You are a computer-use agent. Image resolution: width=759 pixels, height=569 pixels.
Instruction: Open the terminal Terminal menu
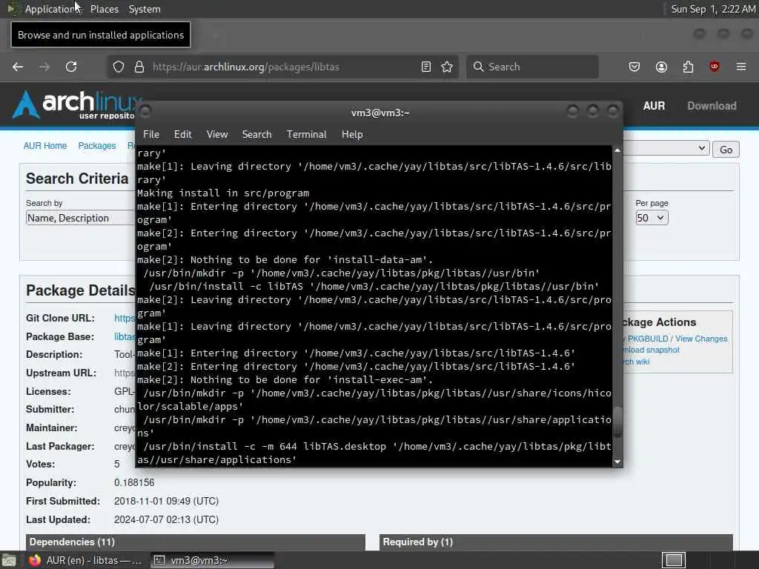[306, 135]
